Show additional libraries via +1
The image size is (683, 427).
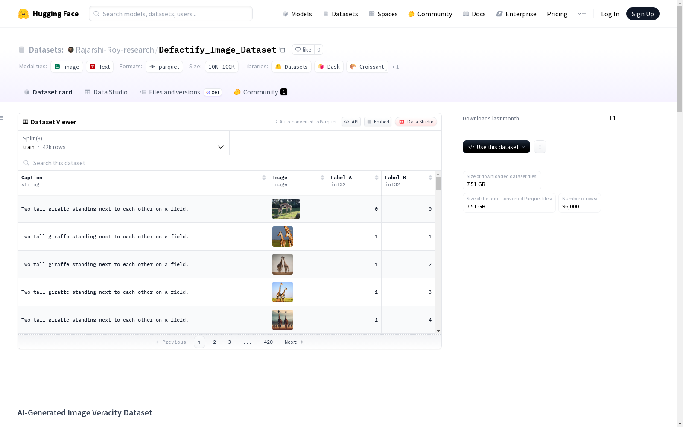[395, 67]
